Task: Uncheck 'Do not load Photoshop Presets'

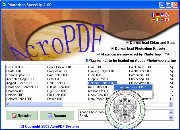Action: (112, 49)
